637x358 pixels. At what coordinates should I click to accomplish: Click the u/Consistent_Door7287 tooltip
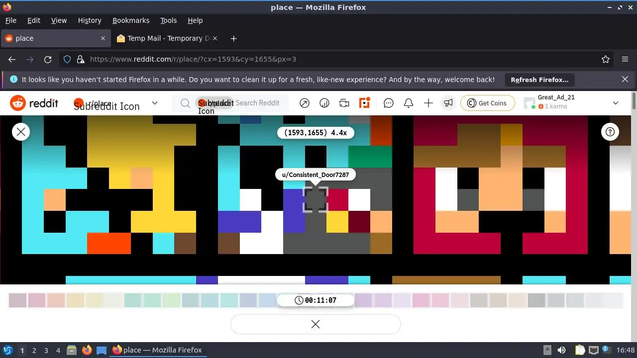pyautogui.click(x=316, y=175)
